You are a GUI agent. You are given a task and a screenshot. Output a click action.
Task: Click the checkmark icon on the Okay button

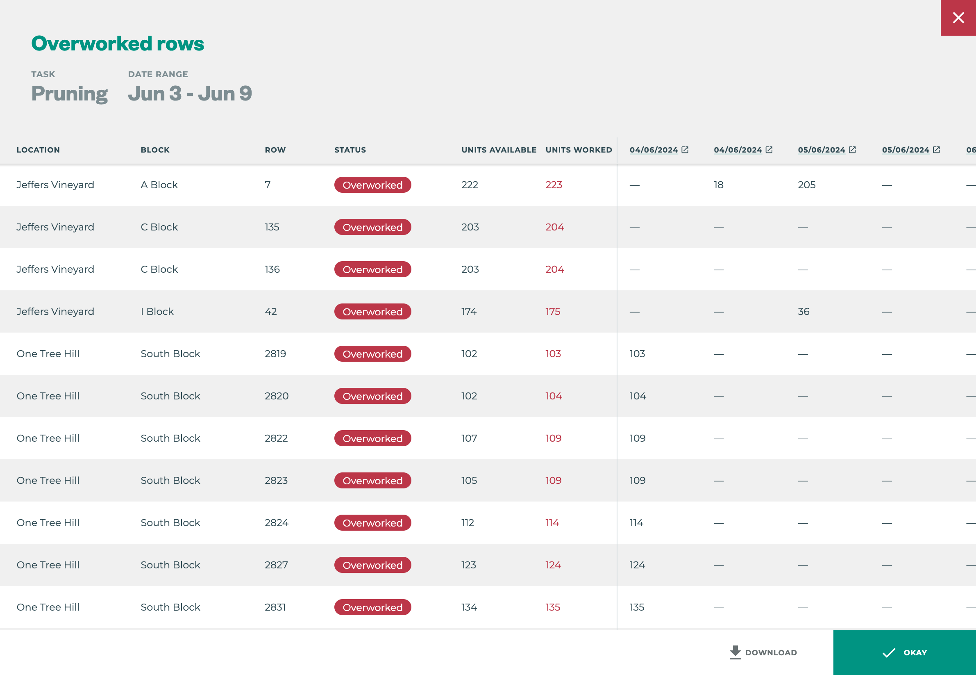(888, 652)
